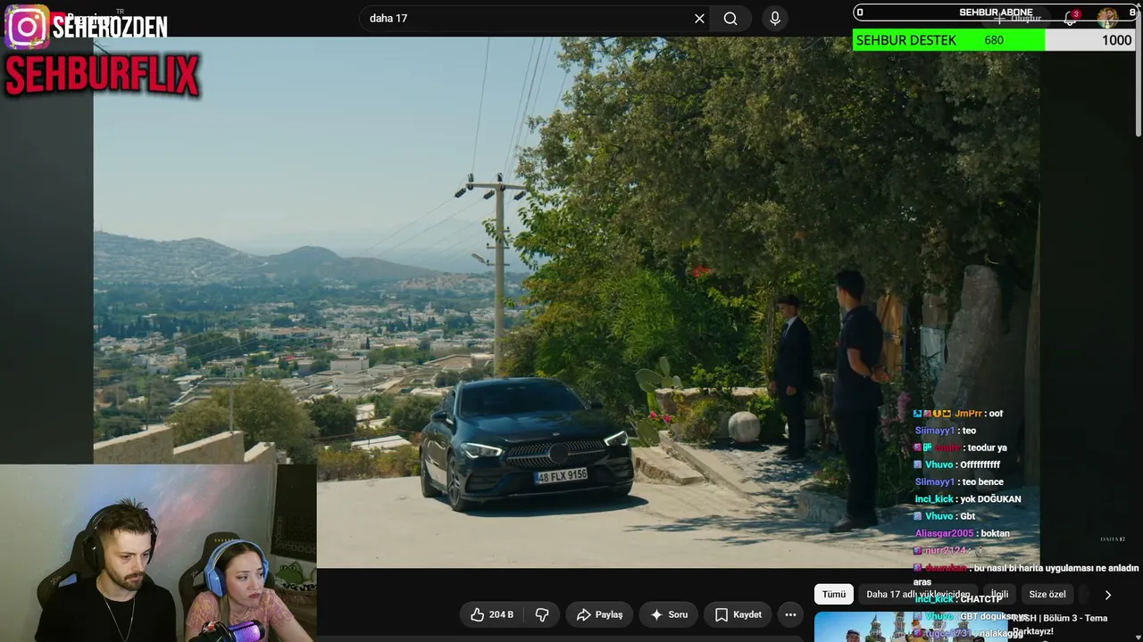Image resolution: width=1143 pixels, height=642 pixels.
Task: Open the account avatar menu
Action: coord(1107,18)
